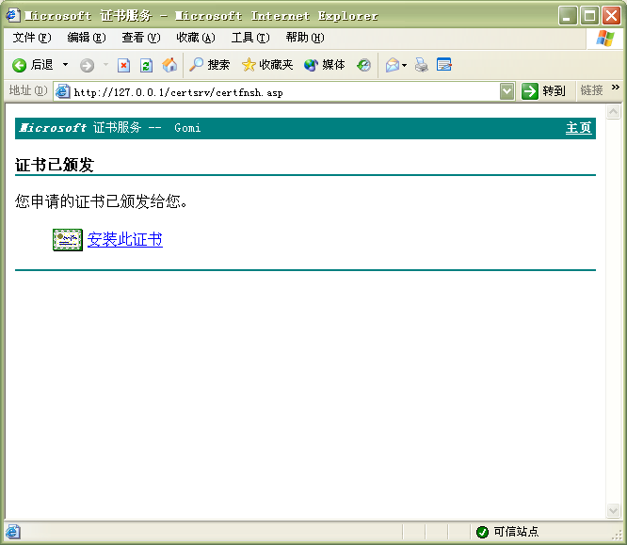
Task: Click the Edit page icon
Action: pyautogui.click(x=443, y=64)
